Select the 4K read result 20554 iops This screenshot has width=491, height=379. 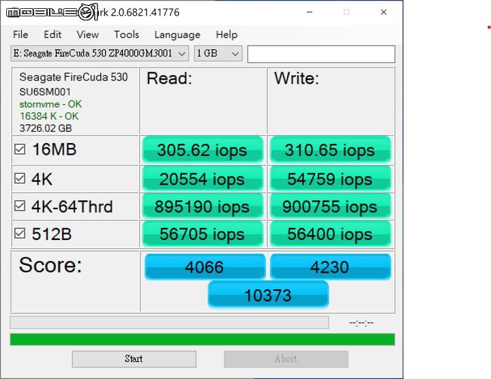(x=203, y=179)
